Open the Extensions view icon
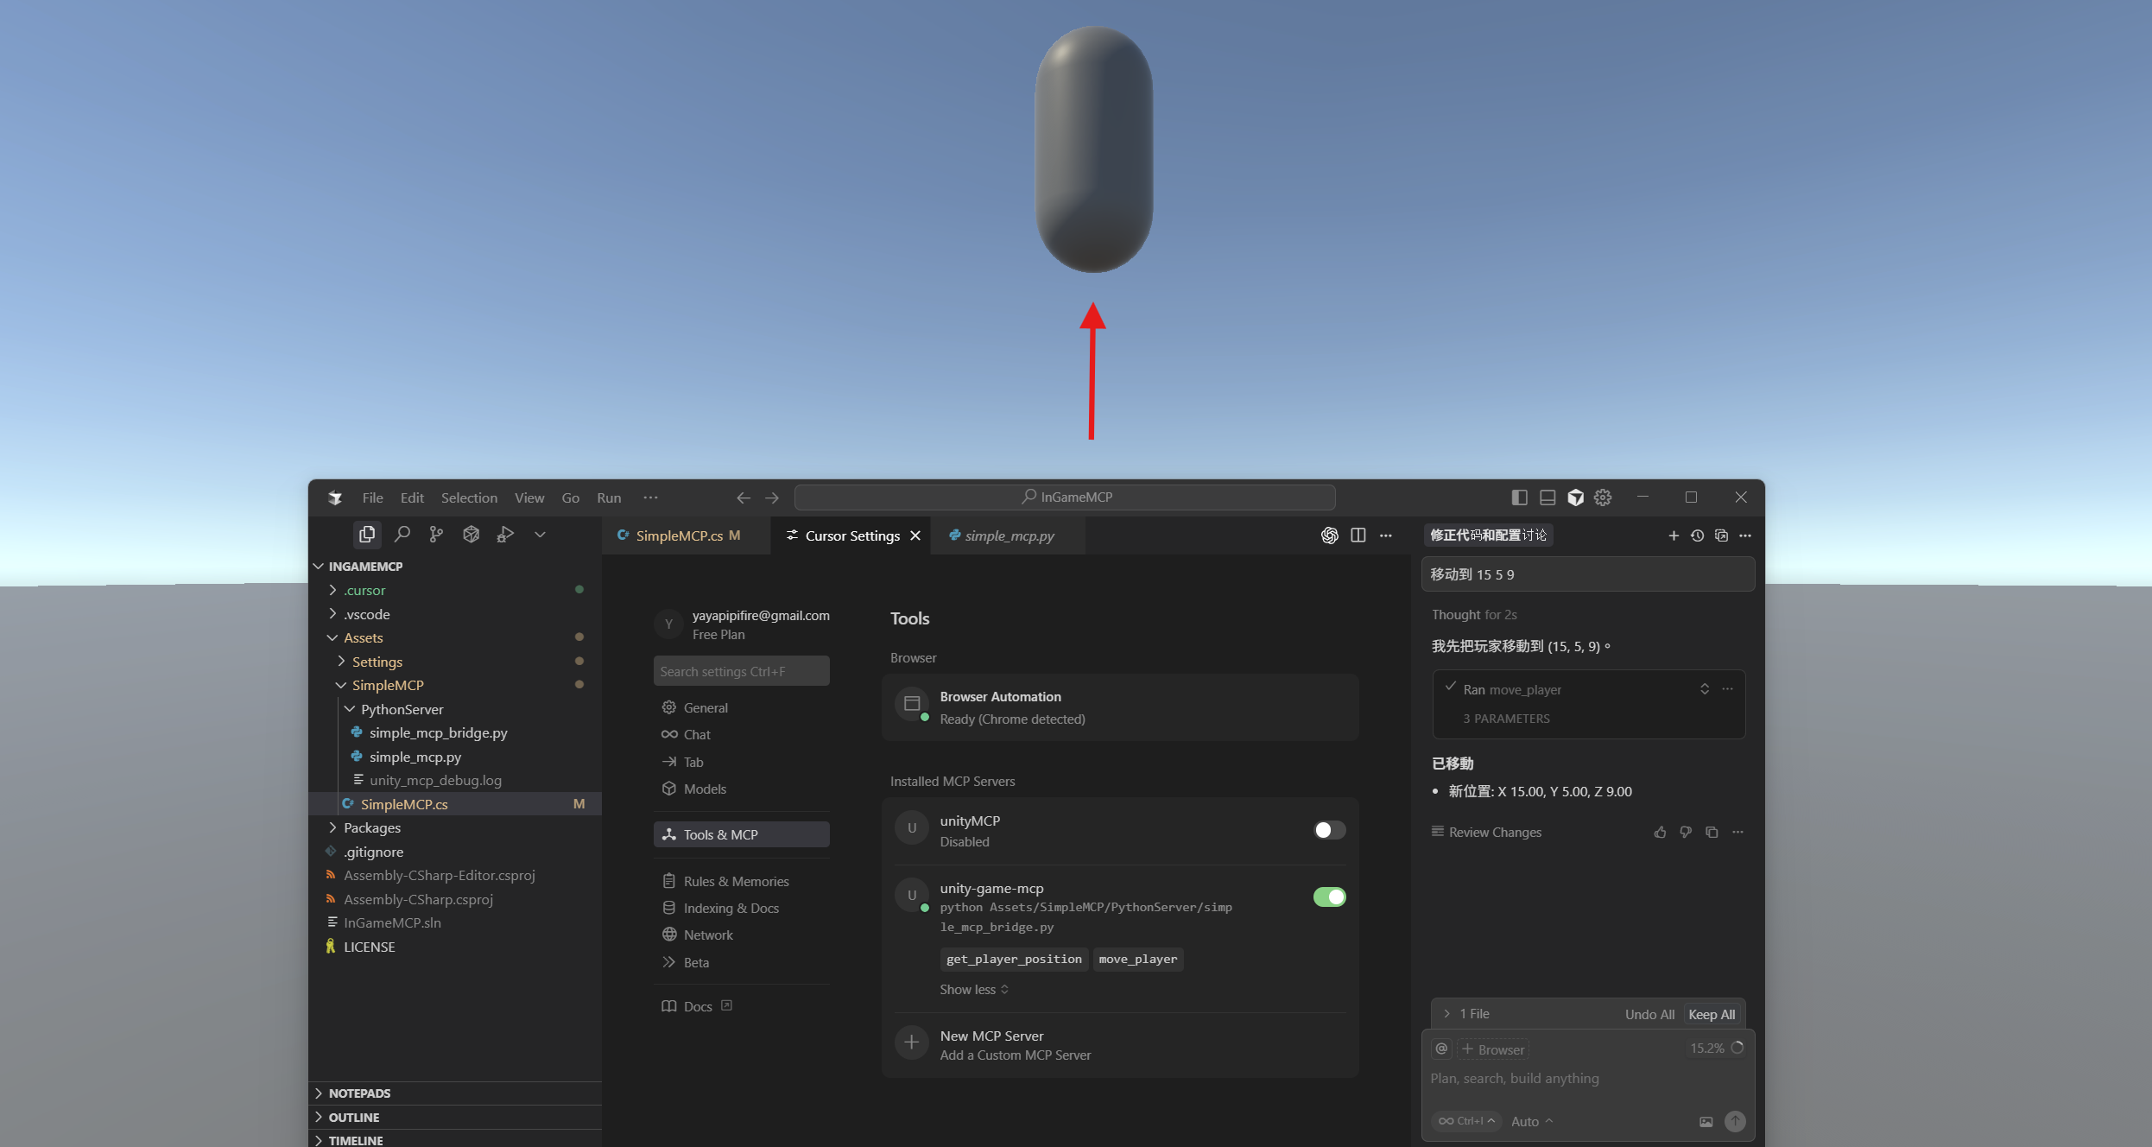 pos(471,535)
